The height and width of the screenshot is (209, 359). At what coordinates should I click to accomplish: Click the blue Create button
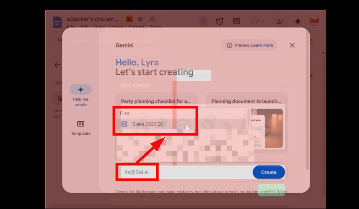(269, 172)
